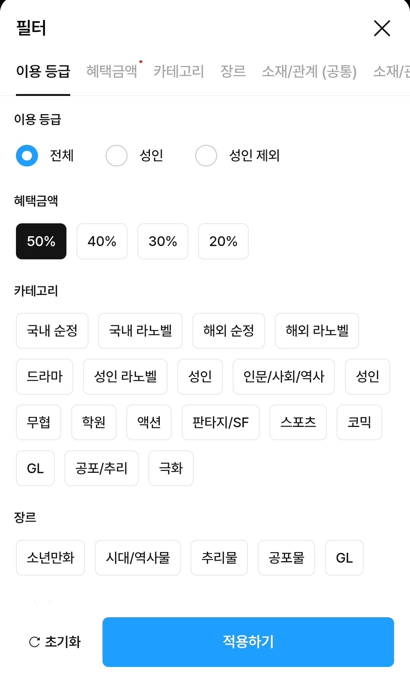
Task: Choose the 해외 순정 category chip
Action: (x=229, y=331)
